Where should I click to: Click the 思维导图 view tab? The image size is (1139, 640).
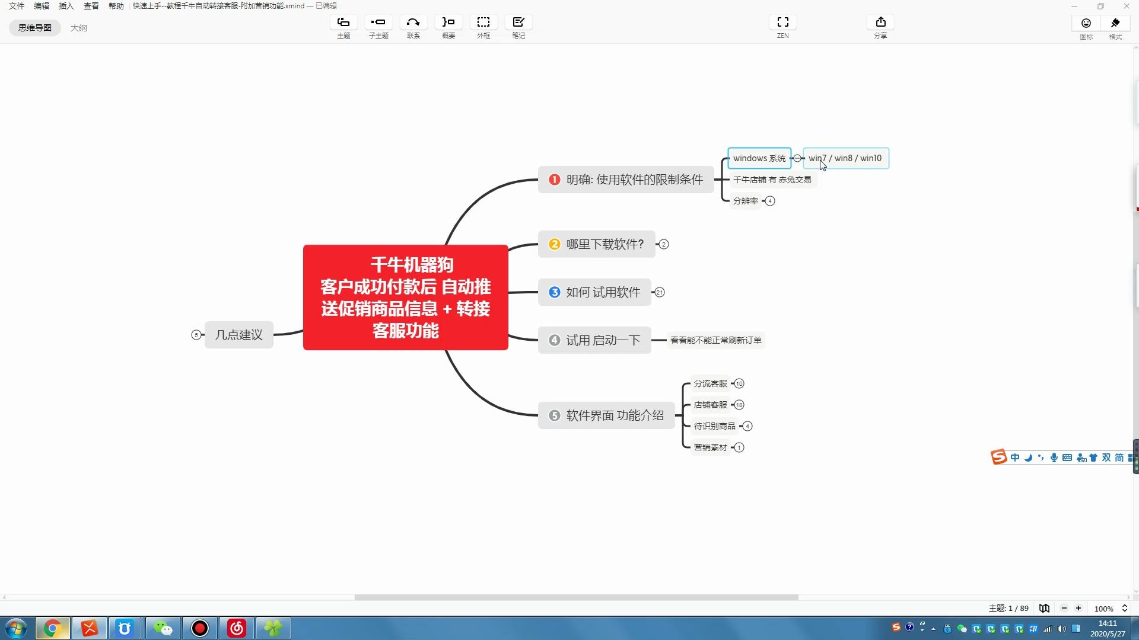point(34,27)
